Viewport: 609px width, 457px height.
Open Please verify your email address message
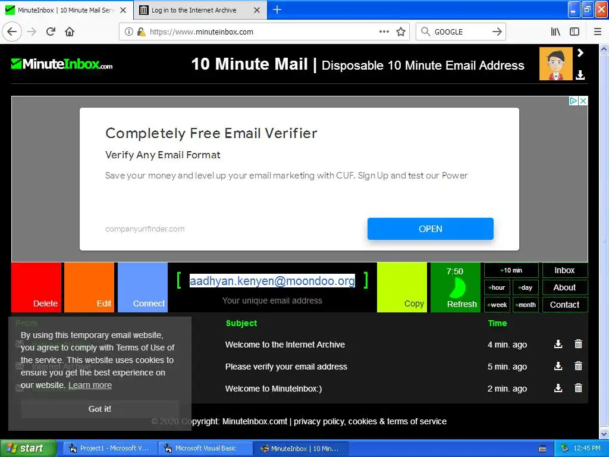pos(286,367)
